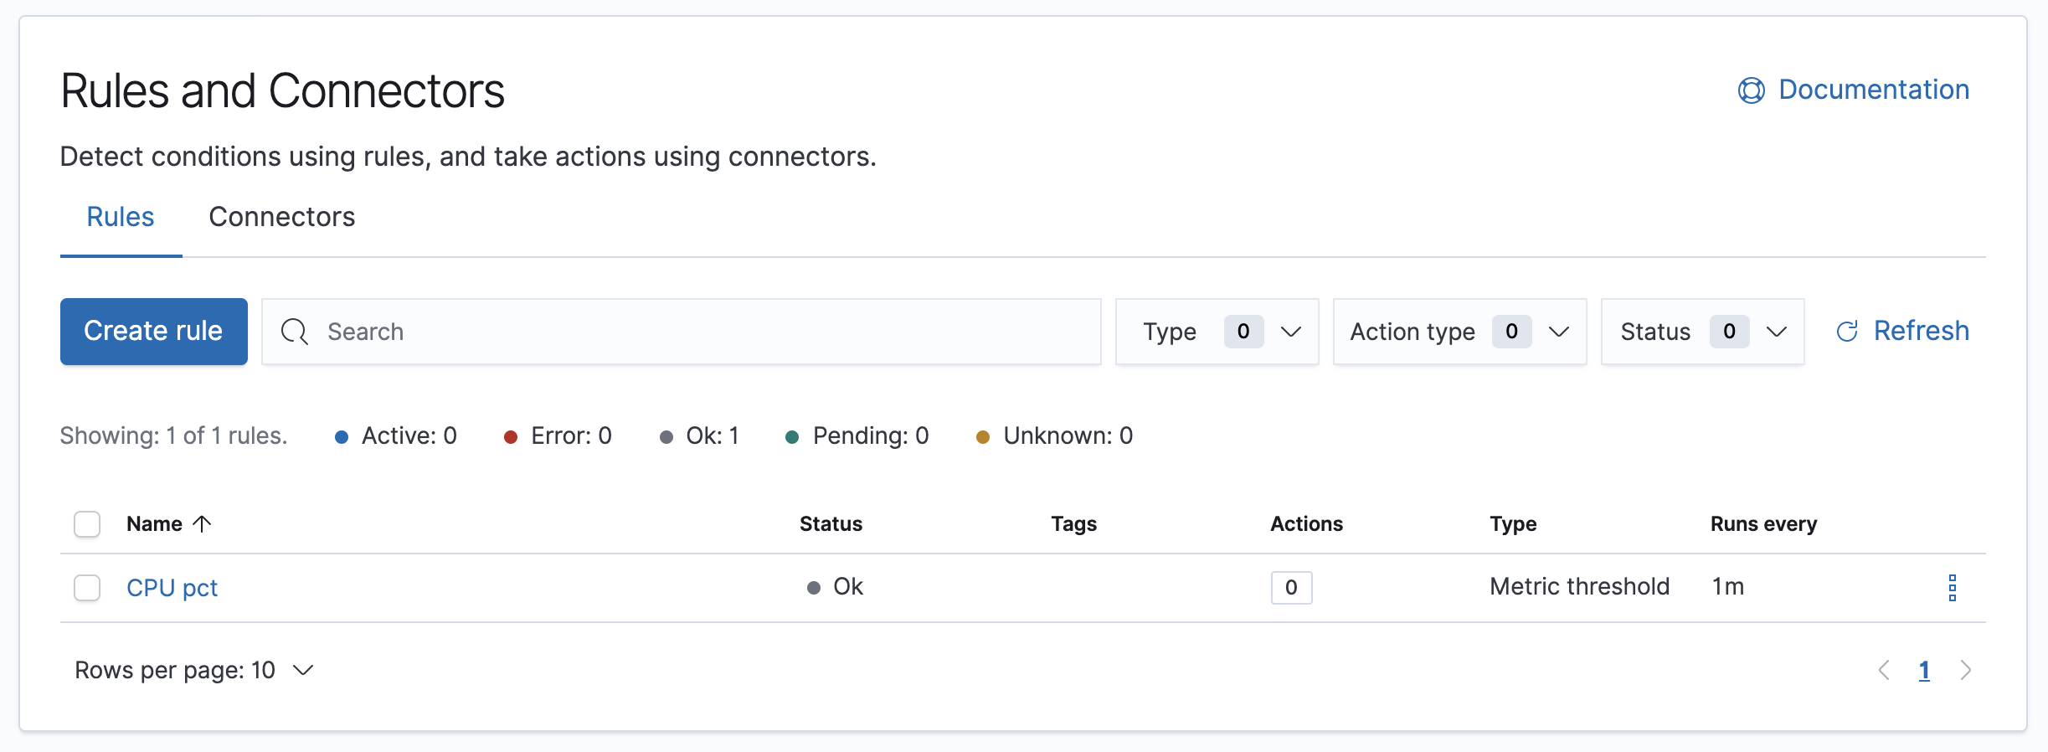Image resolution: width=2048 pixels, height=752 pixels.
Task: Open the row actions three-dot menu for CPU pct
Action: point(1953,588)
